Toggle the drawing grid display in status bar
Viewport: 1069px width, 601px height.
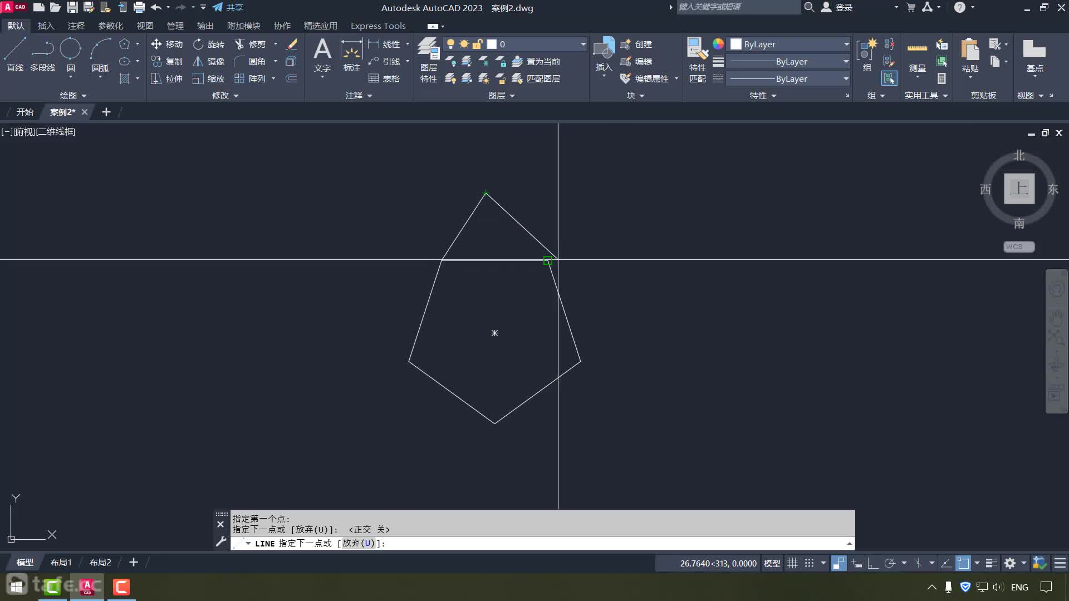click(x=793, y=563)
